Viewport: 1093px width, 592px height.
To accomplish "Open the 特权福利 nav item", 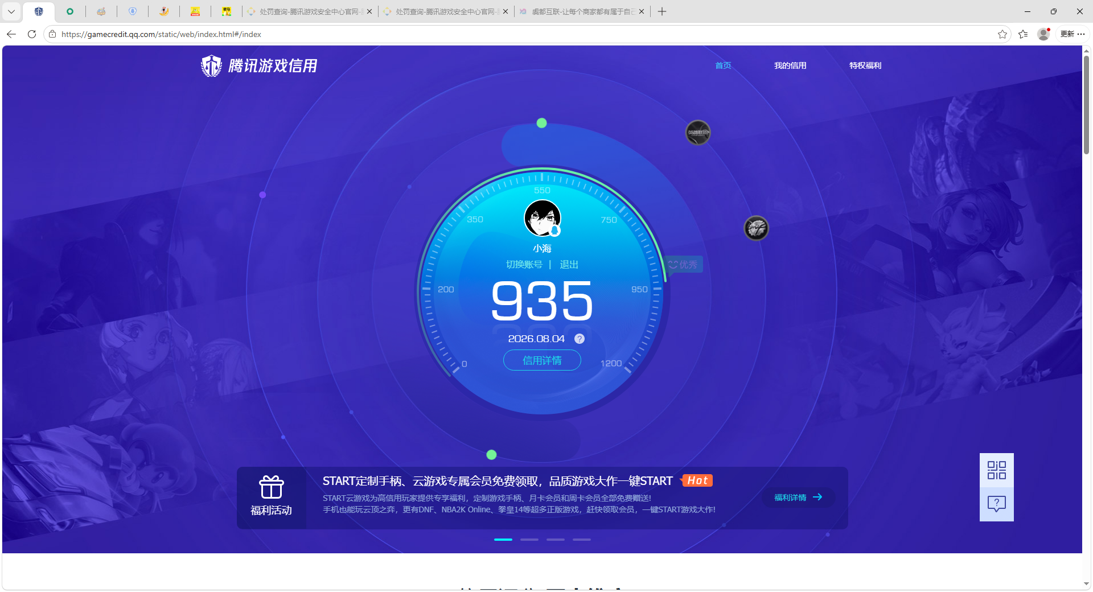I will [865, 65].
